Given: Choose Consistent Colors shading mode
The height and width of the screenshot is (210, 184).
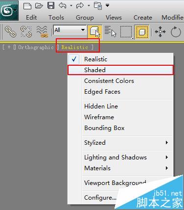Looking at the screenshot, I should pos(120,81).
